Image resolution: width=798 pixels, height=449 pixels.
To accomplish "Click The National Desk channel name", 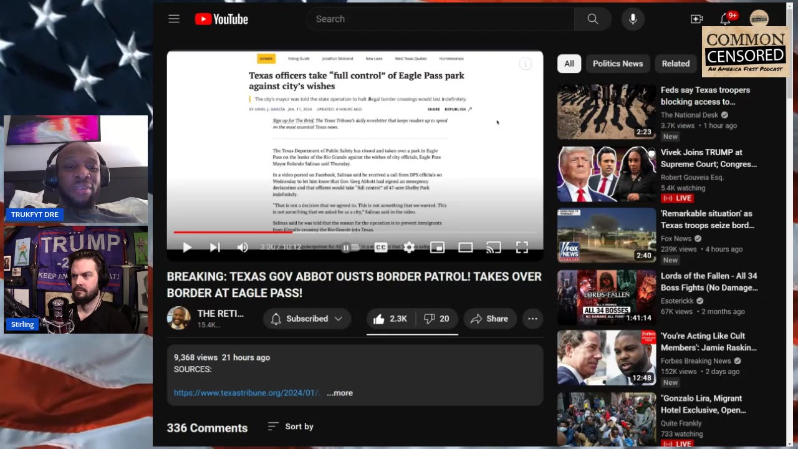I will (690, 115).
